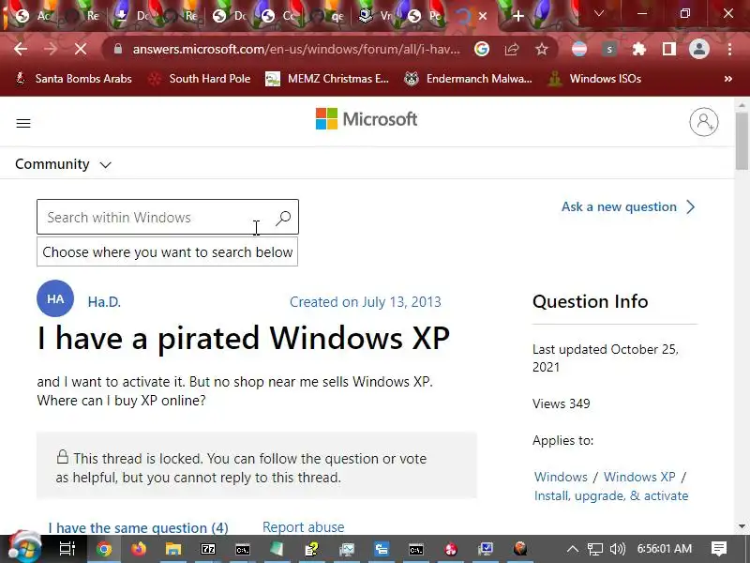Click the 'Report abuse' link
The image size is (750, 563).
point(303,527)
